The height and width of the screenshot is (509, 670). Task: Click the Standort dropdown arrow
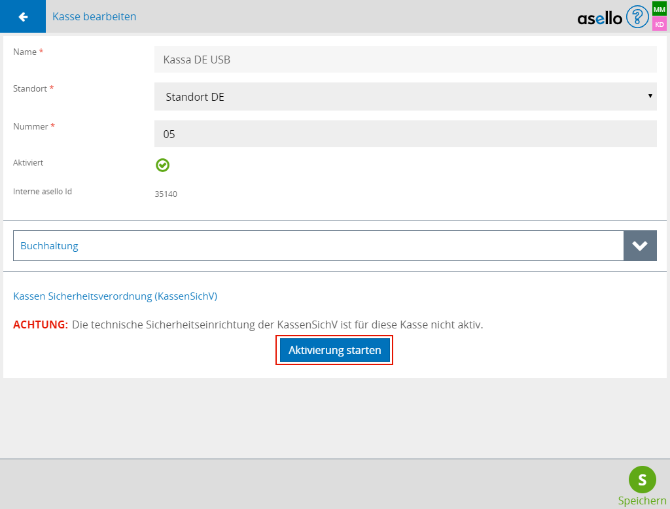[650, 96]
